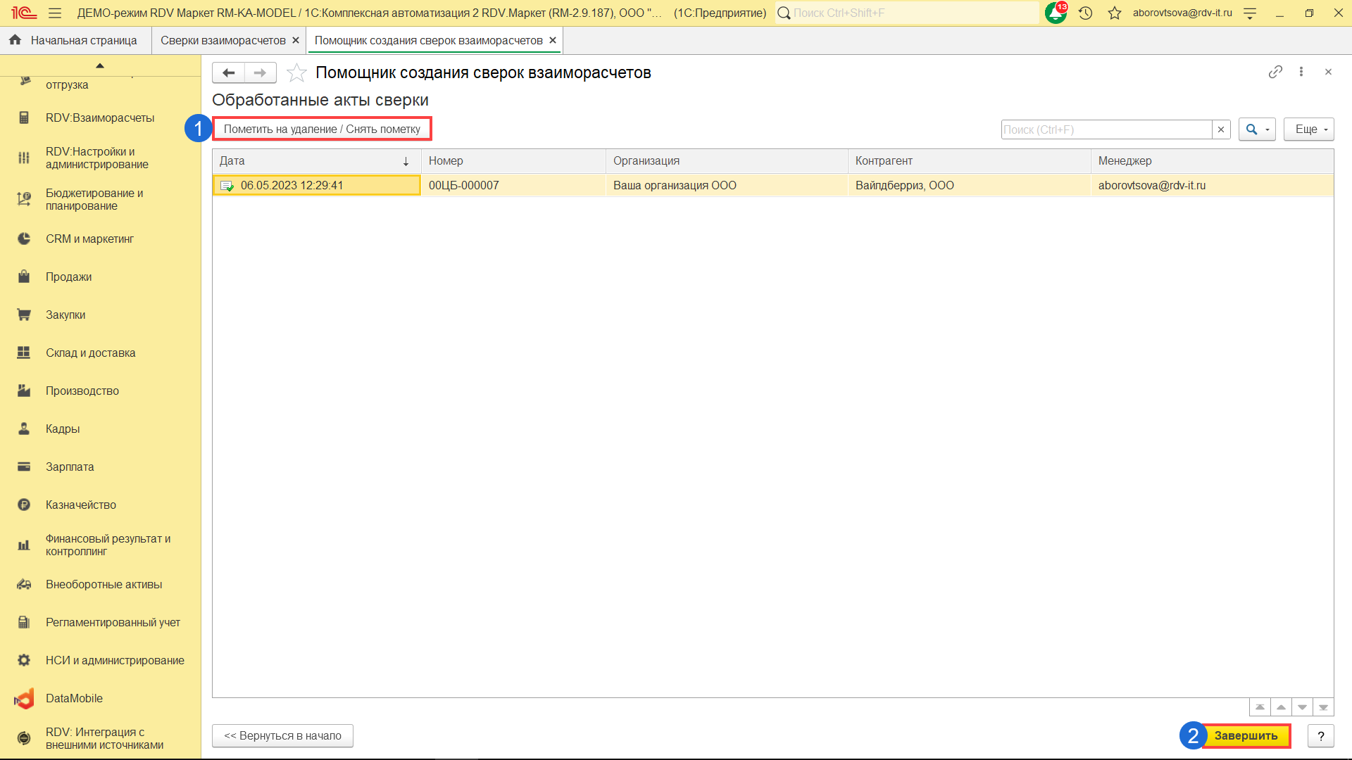Clear the search field with X
1352x760 pixels.
click(x=1221, y=129)
